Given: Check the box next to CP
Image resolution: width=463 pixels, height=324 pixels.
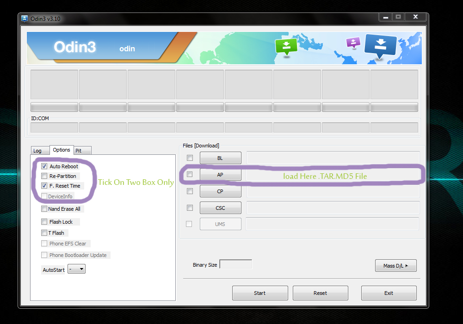Looking at the screenshot, I should coord(190,191).
